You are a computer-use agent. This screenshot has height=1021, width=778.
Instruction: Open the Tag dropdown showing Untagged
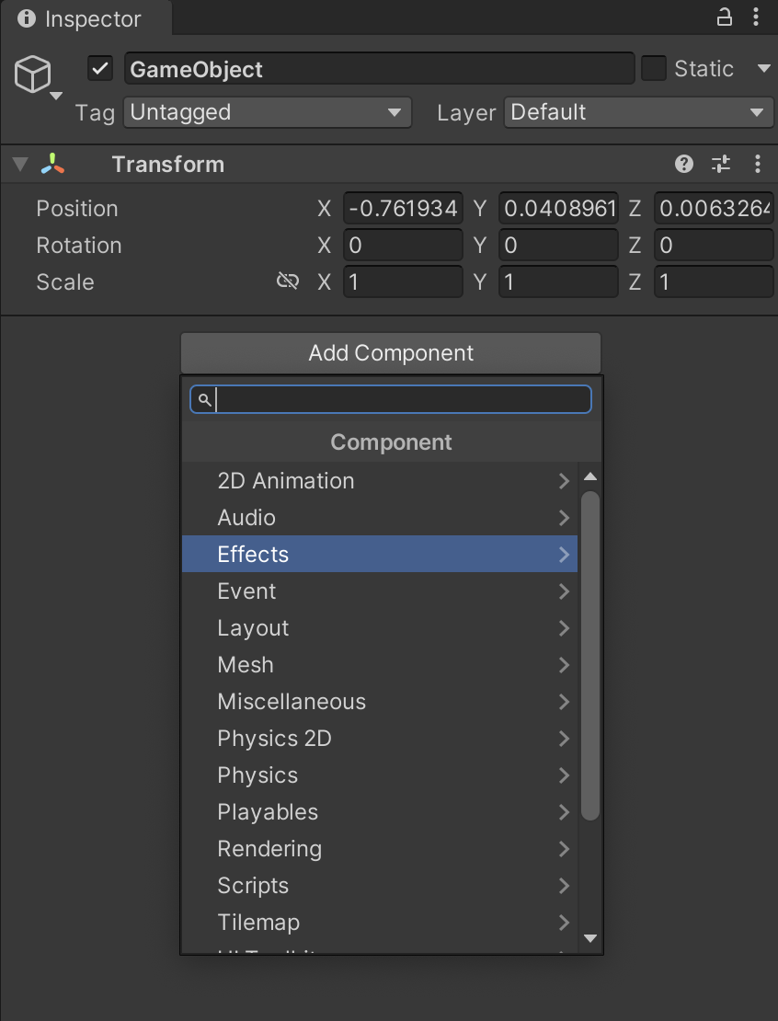click(267, 112)
